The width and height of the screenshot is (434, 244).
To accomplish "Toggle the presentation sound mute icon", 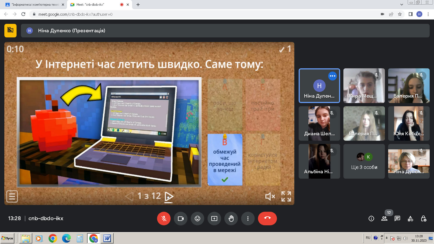I will [270, 196].
